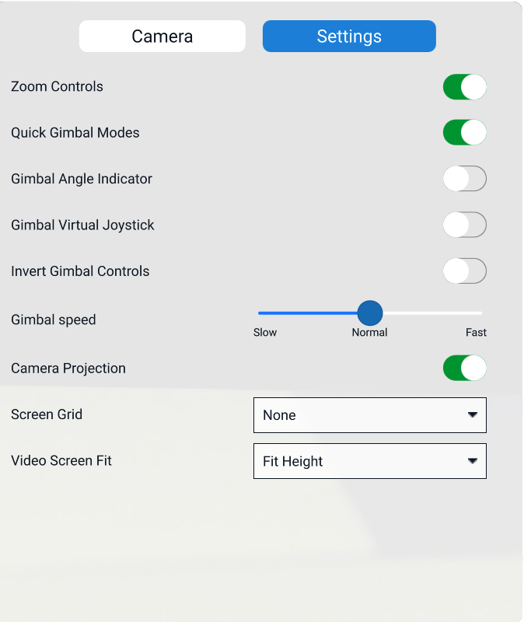Select the Settings tab
This screenshot has height=622, width=524.
tap(349, 37)
